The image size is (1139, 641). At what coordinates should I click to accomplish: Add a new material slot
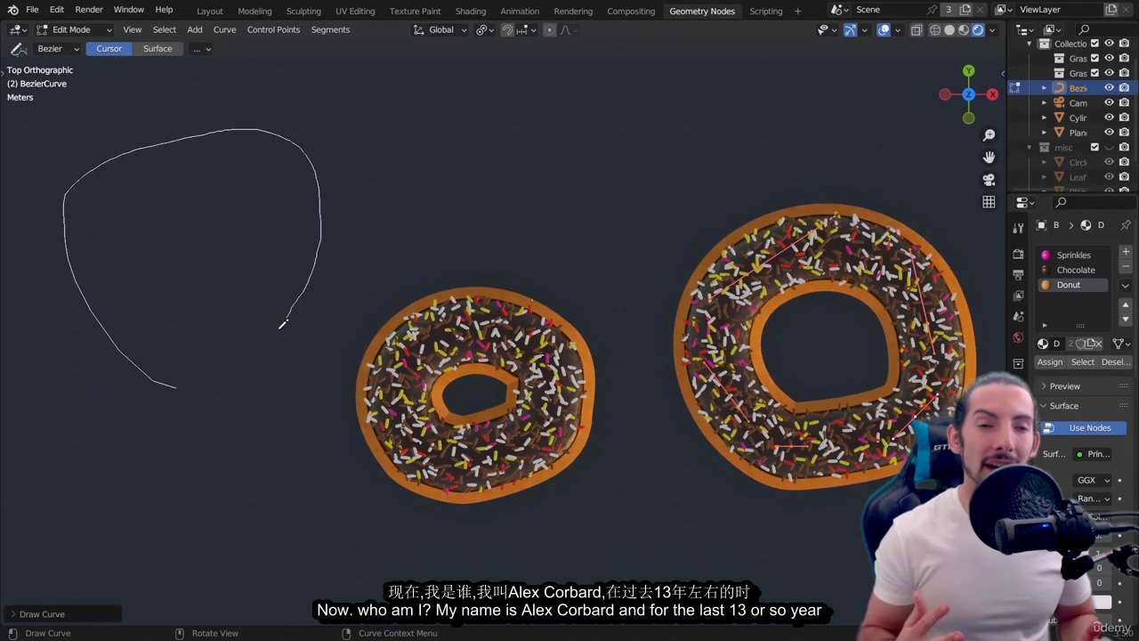click(x=1126, y=252)
